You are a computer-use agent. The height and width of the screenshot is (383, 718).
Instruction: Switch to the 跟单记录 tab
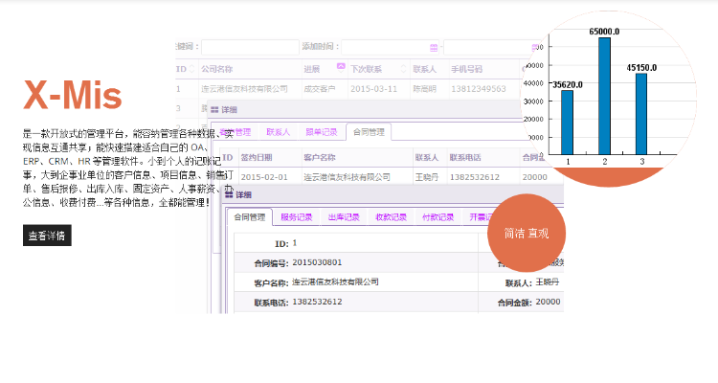[321, 132]
